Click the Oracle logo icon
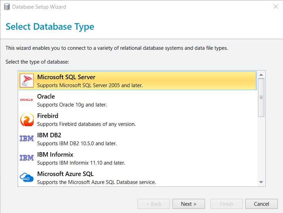 (x=27, y=100)
